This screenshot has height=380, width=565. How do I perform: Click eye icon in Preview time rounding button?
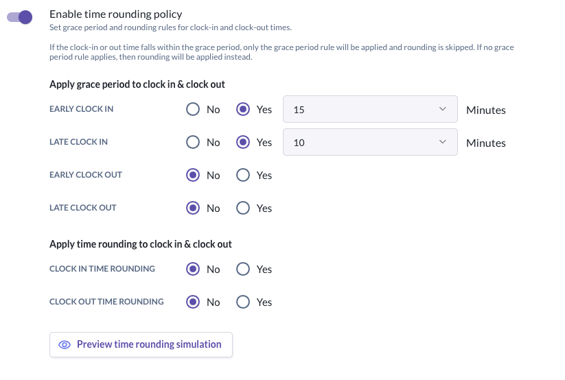(x=65, y=345)
